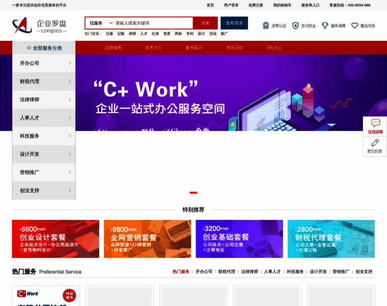
Task: Expand the 创业支持 category arrow
Action: [70, 190]
